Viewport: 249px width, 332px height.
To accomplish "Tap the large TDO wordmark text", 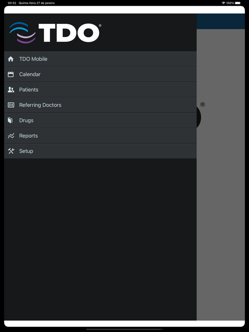I will point(69,33).
